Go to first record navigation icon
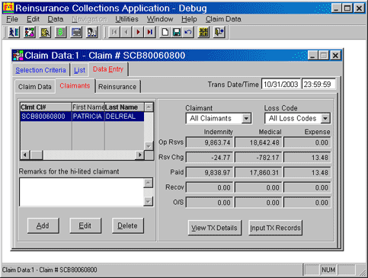Viewport: 368px width, 278px height. [114, 32]
